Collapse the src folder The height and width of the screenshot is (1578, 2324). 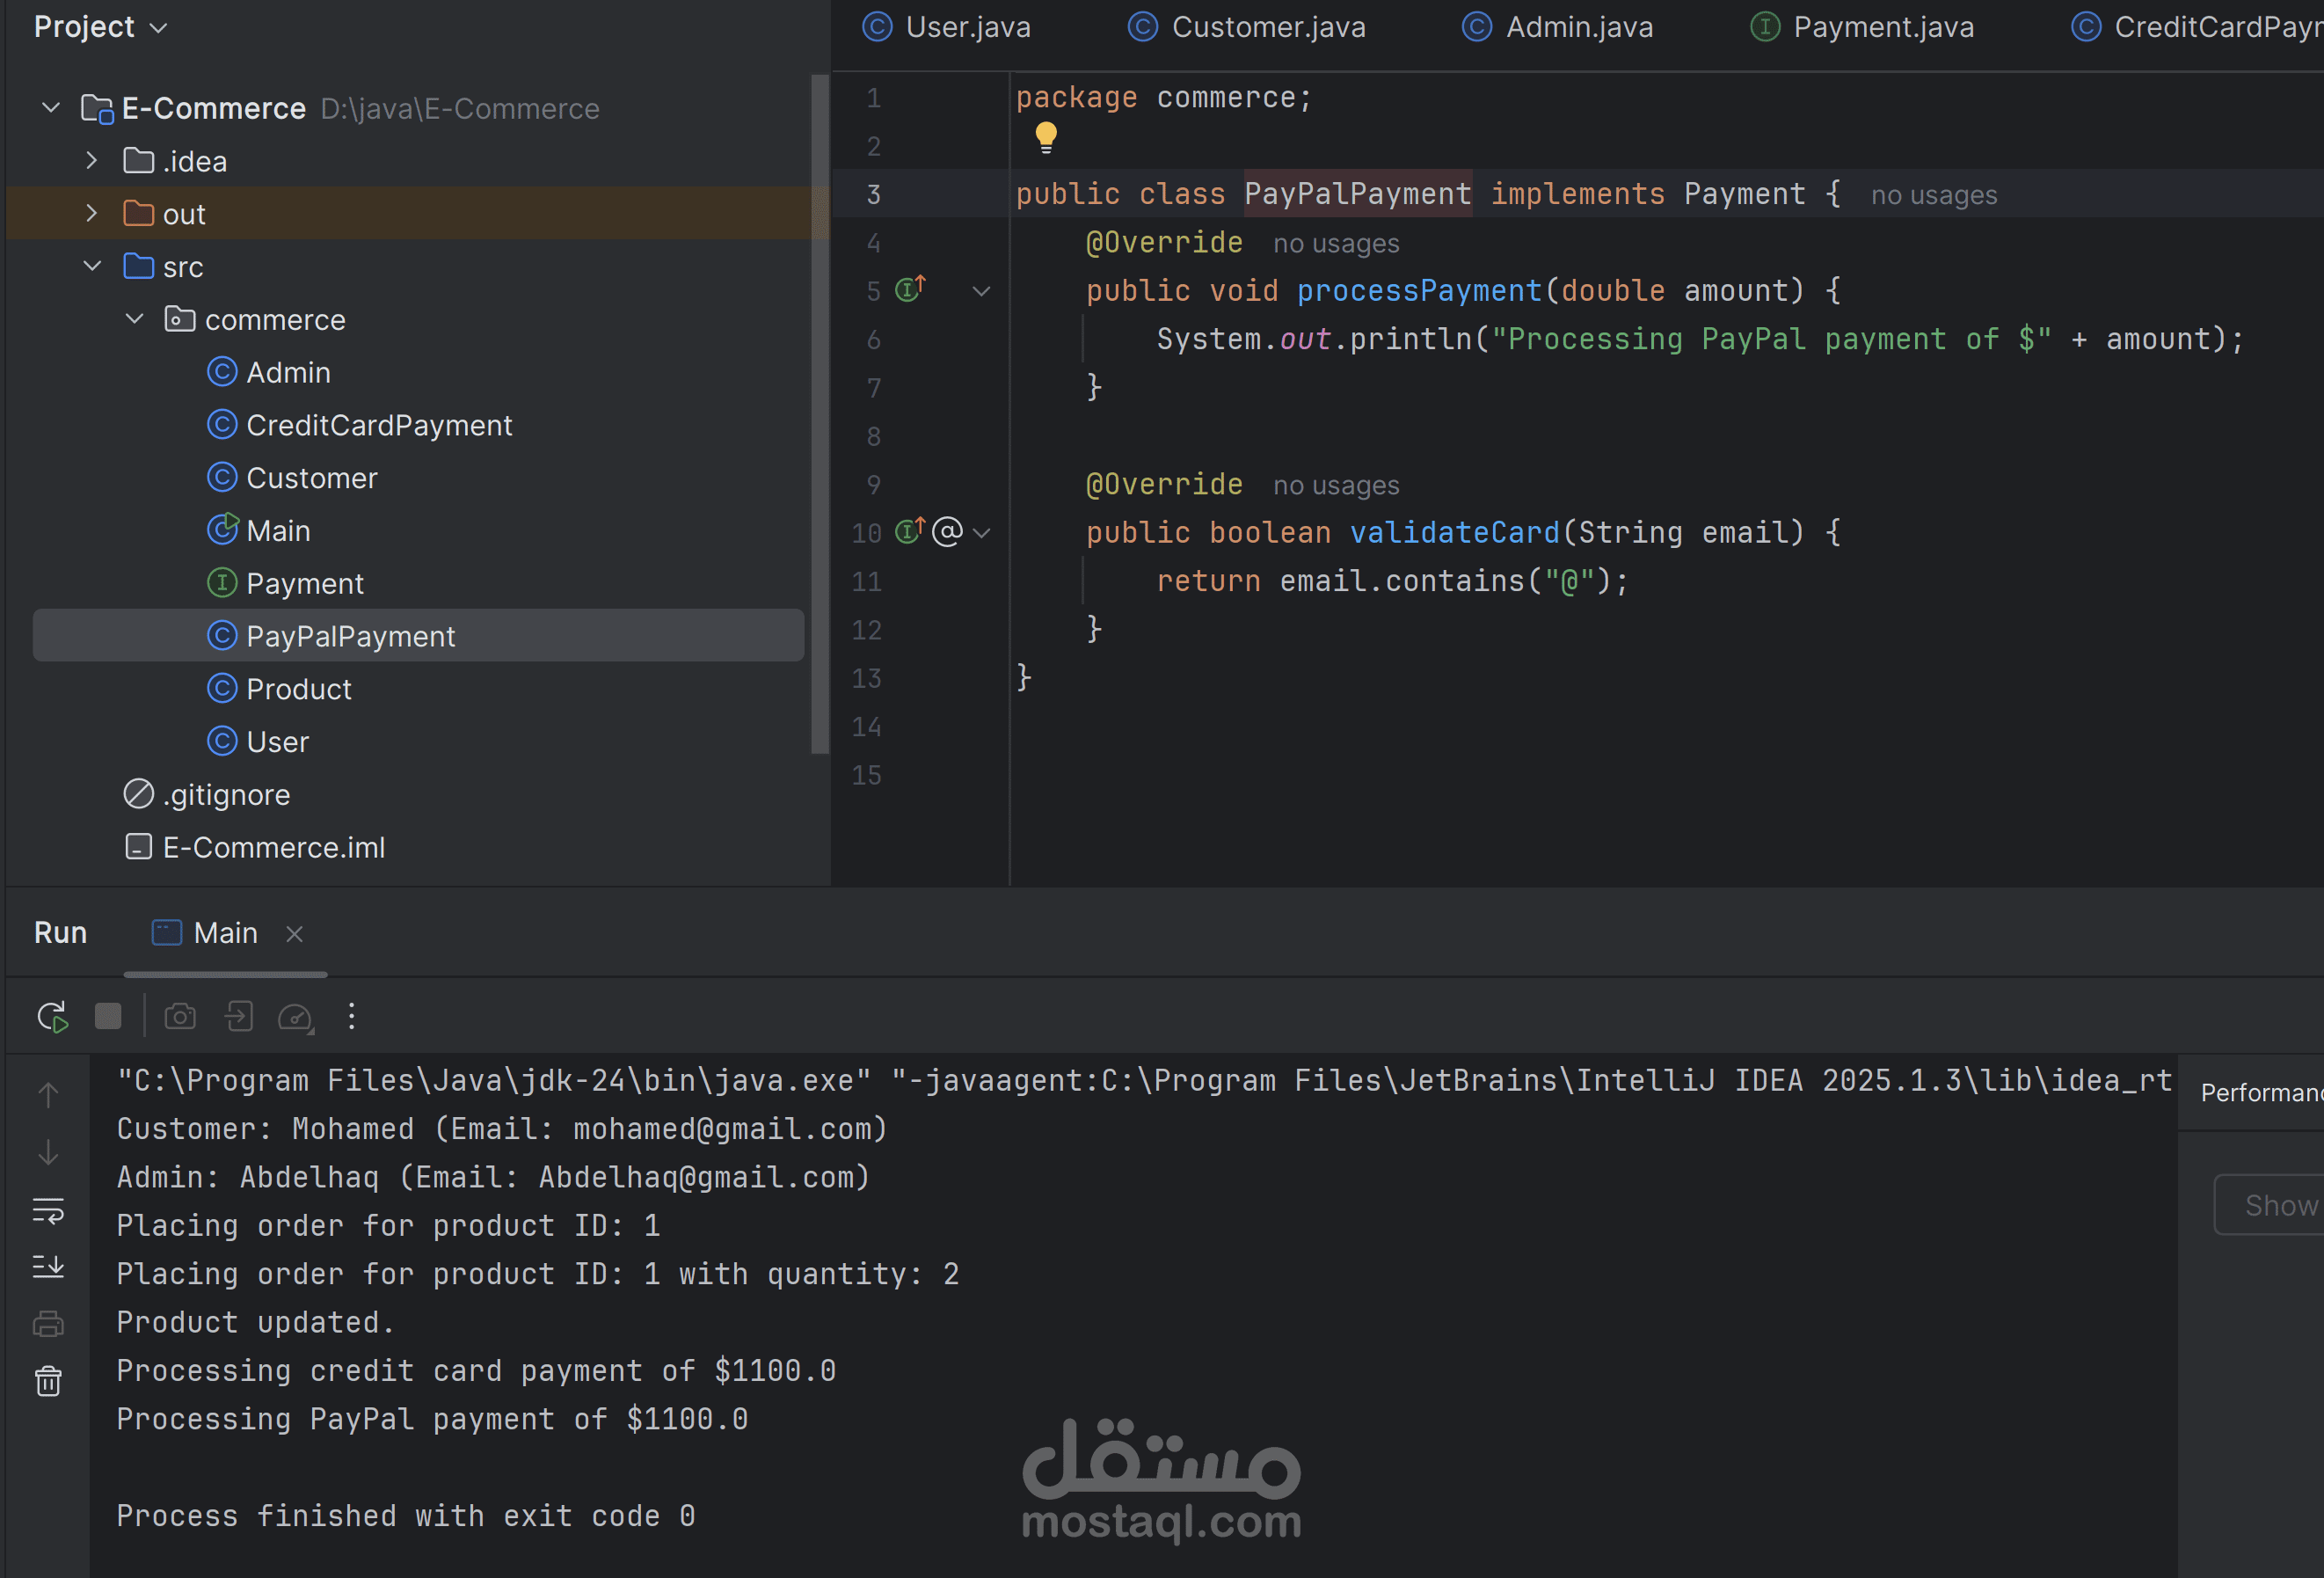coord(92,267)
